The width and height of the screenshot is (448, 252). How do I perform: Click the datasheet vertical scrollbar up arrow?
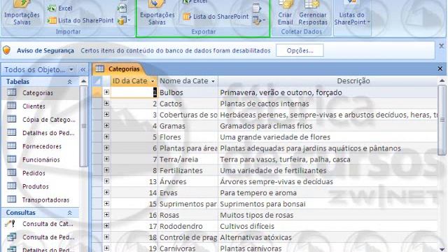point(442,81)
